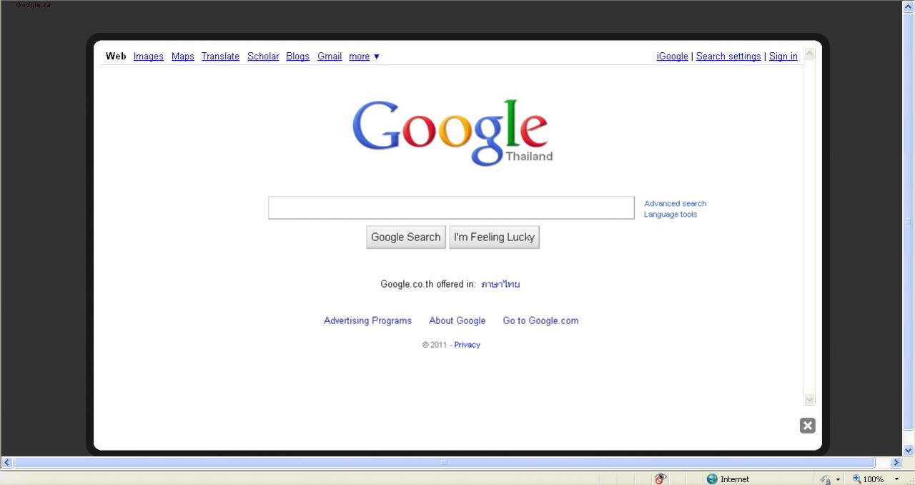Select the Web tab
This screenshot has height=485, width=915.
click(x=116, y=57)
